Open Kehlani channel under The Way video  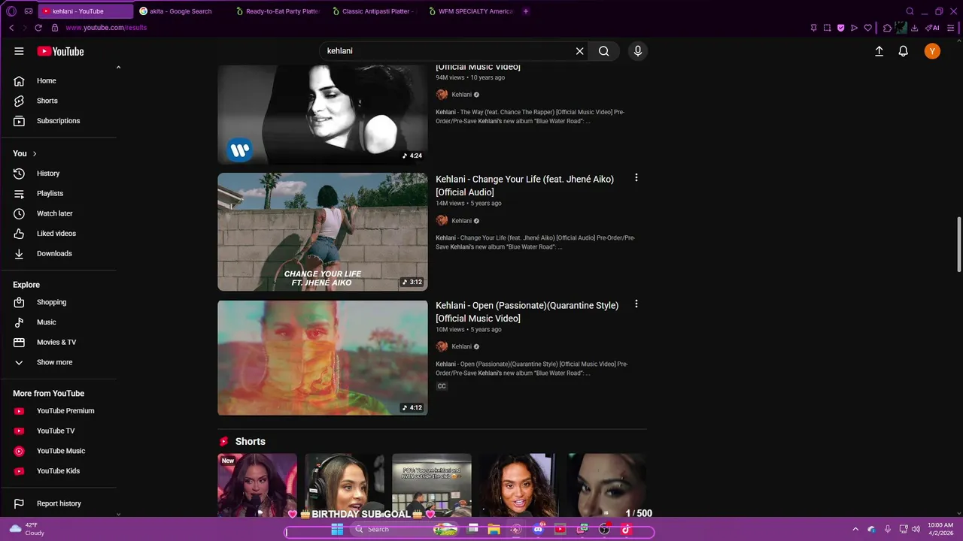pyautogui.click(x=461, y=95)
